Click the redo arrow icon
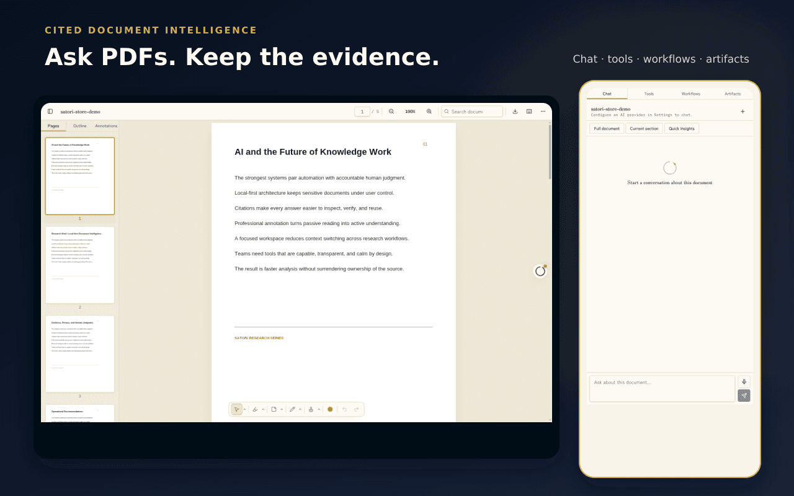This screenshot has width=794, height=496. (x=357, y=409)
